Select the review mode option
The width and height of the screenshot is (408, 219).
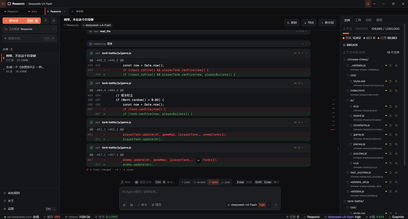(x=200, y=182)
